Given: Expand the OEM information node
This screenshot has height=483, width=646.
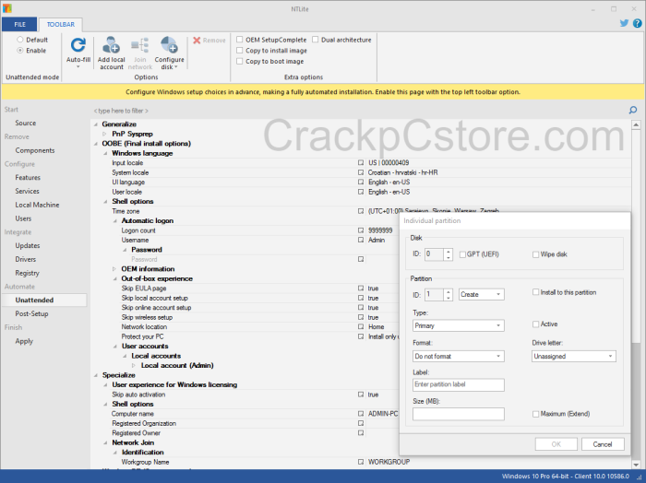Looking at the screenshot, I should tap(114, 269).
